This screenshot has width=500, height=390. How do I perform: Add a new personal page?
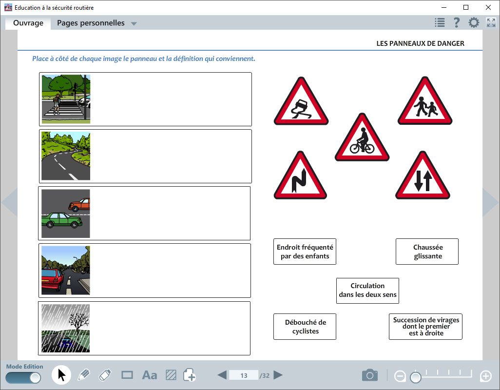coord(190,375)
